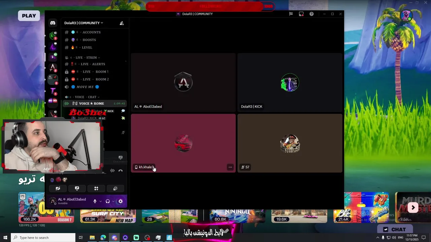This screenshot has height=242, width=431.
Task: Open headphone output options arrow
Action: point(113,201)
